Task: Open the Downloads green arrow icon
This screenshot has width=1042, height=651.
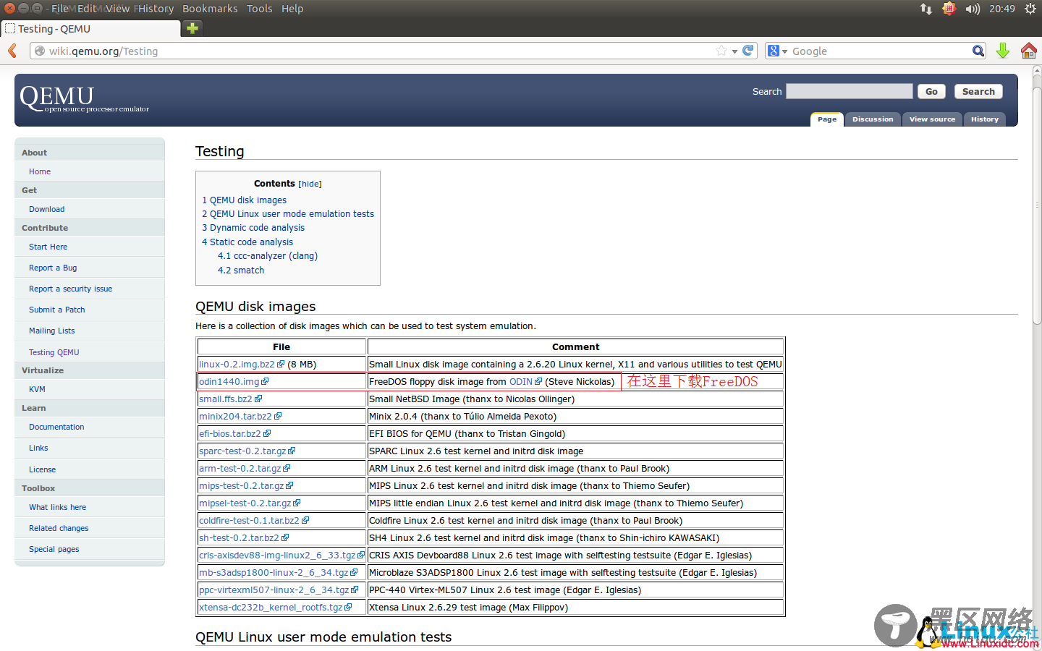Action: click(1003, 51)
